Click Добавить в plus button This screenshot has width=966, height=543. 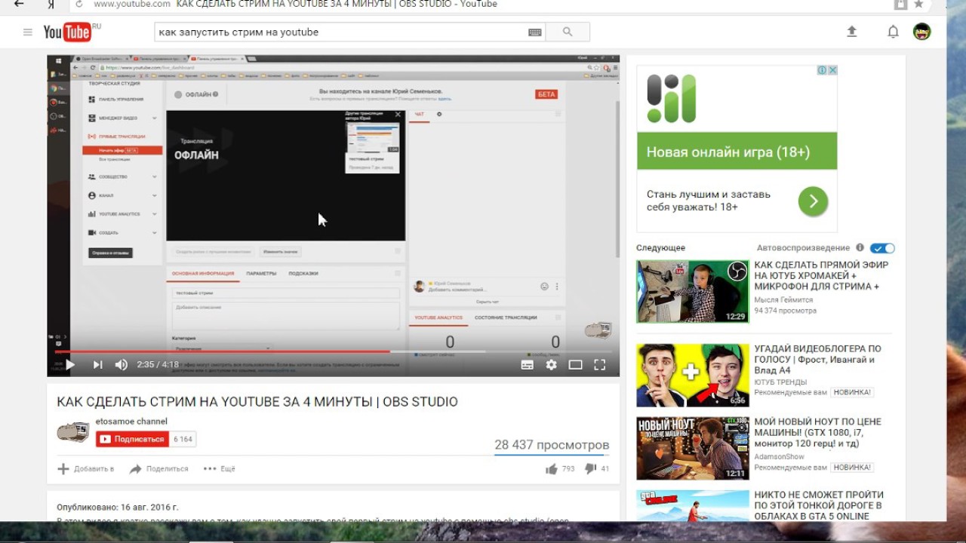pos(85,469)
